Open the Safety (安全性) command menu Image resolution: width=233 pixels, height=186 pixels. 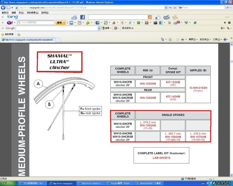205,40
